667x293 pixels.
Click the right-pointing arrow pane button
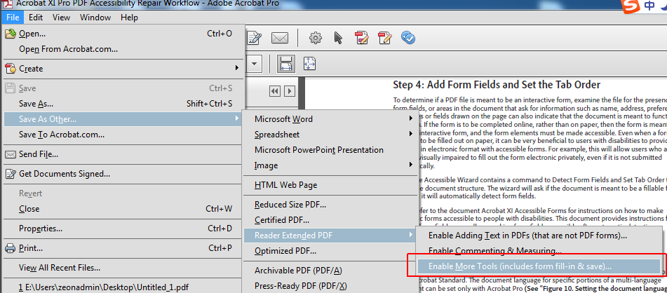[290, 91]
